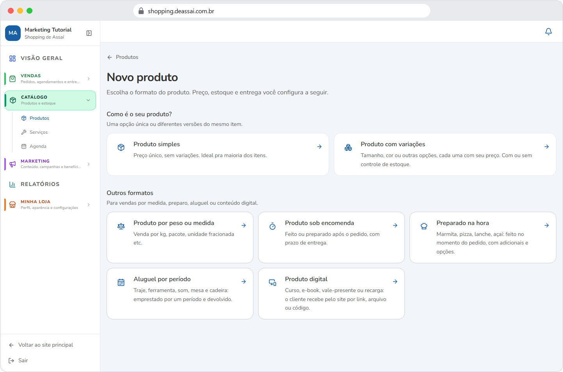Click the Minha Loja storefront icon
Viewport: 563px width, 372px height.
12,205
